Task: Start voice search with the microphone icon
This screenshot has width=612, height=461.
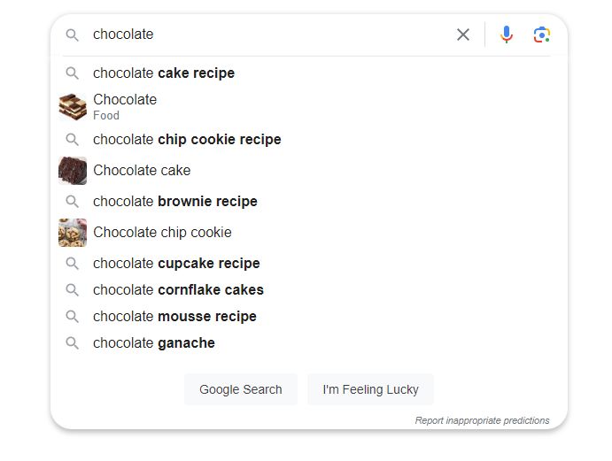Action: tap(507, 35)
